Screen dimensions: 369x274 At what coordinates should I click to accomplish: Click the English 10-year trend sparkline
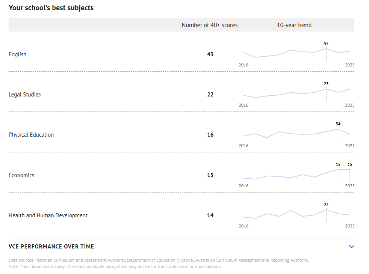[296, 53]
